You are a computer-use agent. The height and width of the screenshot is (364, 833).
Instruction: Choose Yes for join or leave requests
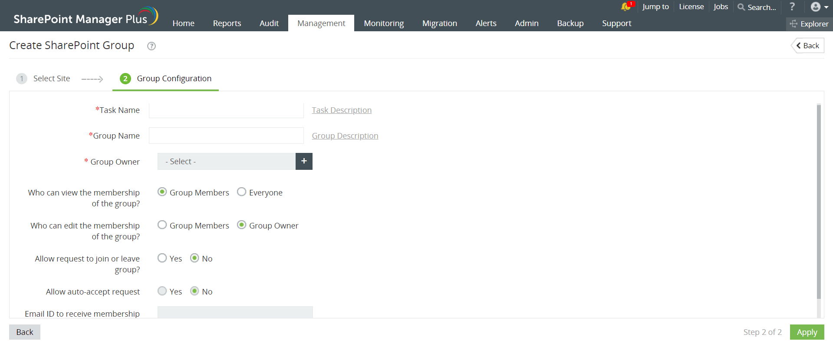pyautogui.click(x=162, y=258)
